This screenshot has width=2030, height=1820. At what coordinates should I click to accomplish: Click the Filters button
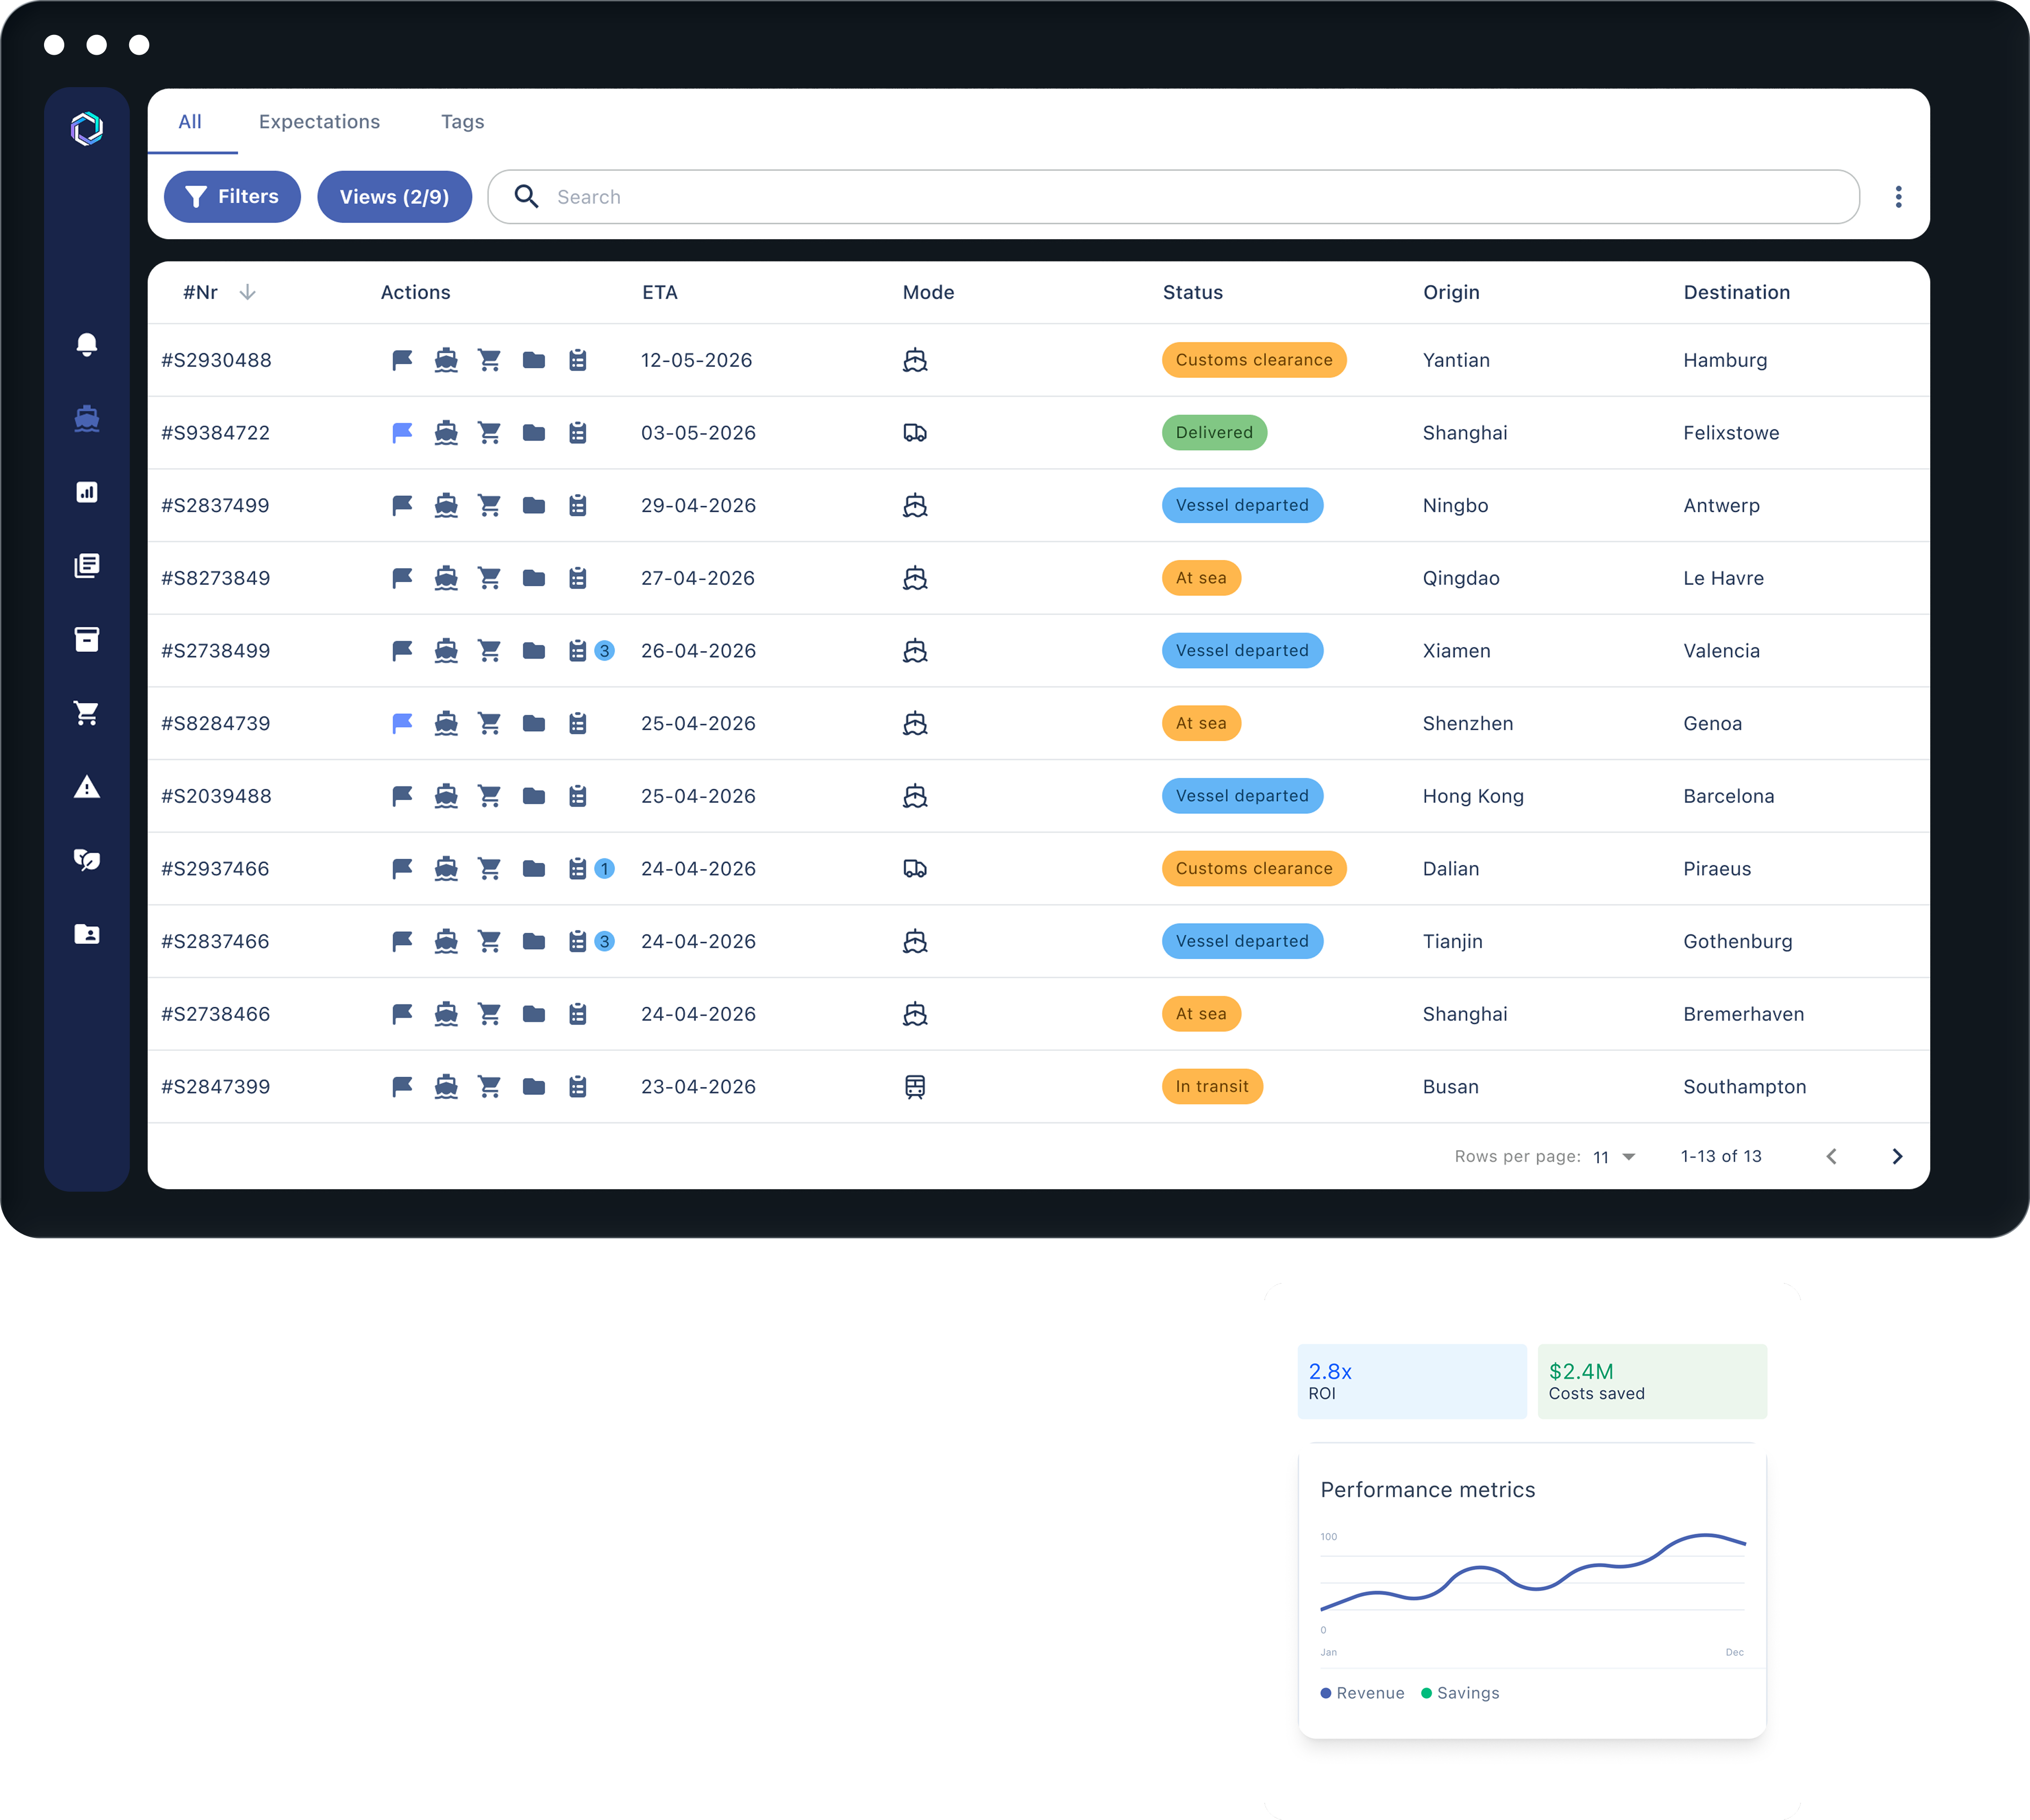232,197
